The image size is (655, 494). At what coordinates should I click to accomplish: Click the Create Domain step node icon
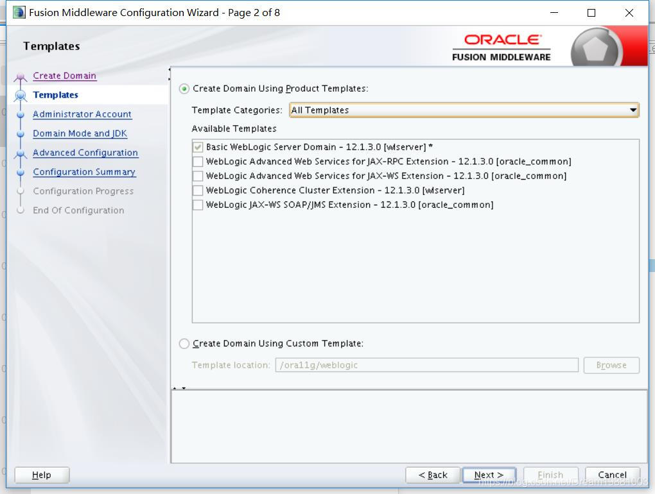click(x=20, y=77)
